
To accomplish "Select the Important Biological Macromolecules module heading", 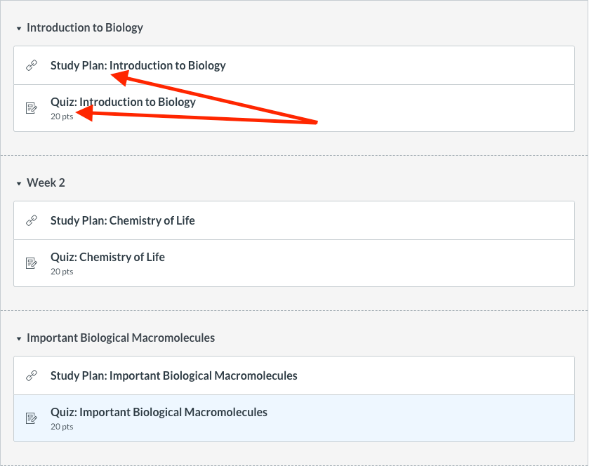I will (120, 338).
